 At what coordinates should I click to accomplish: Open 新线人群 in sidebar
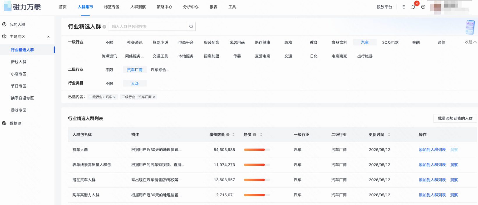[18, 62]
